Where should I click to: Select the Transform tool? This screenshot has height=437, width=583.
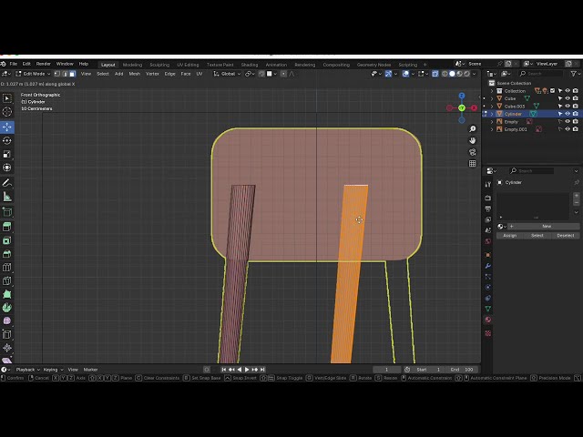click(7, 168)
